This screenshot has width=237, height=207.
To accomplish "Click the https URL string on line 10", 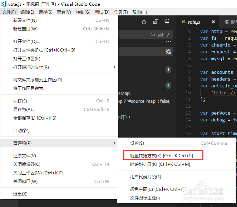I will click(x=224, y=93).
